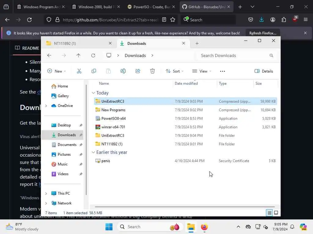Open Desktop in navigation pane
The width and height of the screenshot is (313, 234).
(64, 125)
